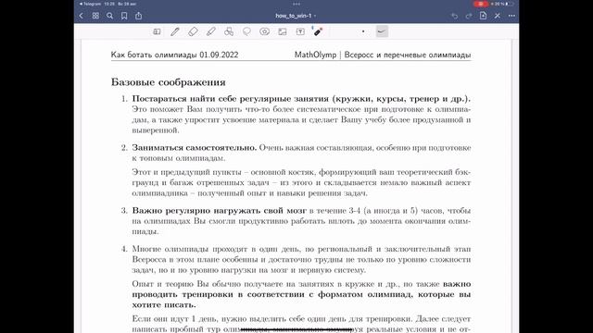Tap the red screen recording indicator
The image size is (593, 333).
(480, 4)
